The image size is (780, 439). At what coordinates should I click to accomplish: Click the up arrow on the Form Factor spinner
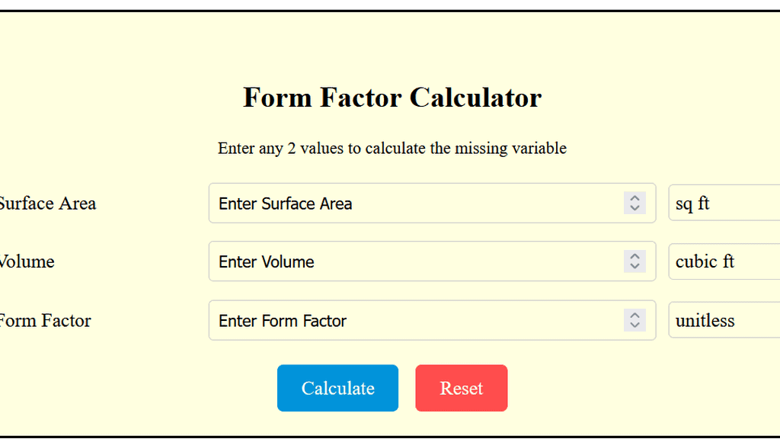(x=635, y=316)
